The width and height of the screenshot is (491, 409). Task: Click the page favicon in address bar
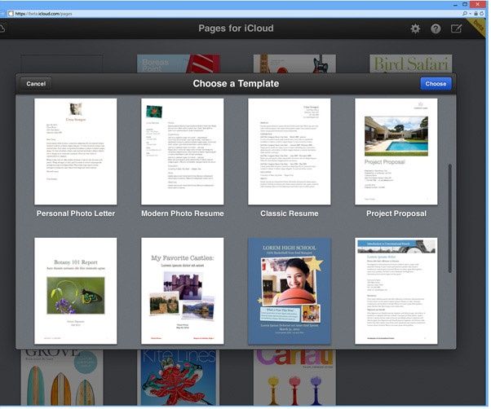tap(11, 14)
